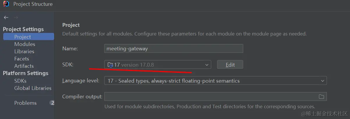Click the Problems count badge

[x=52, y=103]
